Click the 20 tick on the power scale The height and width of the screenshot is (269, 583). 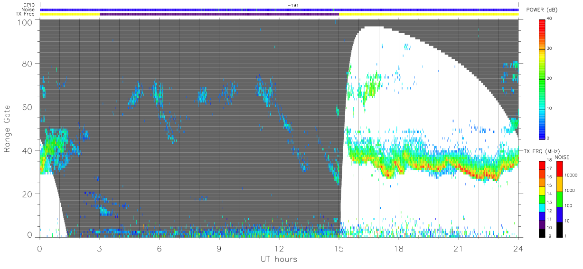(550, 78)
